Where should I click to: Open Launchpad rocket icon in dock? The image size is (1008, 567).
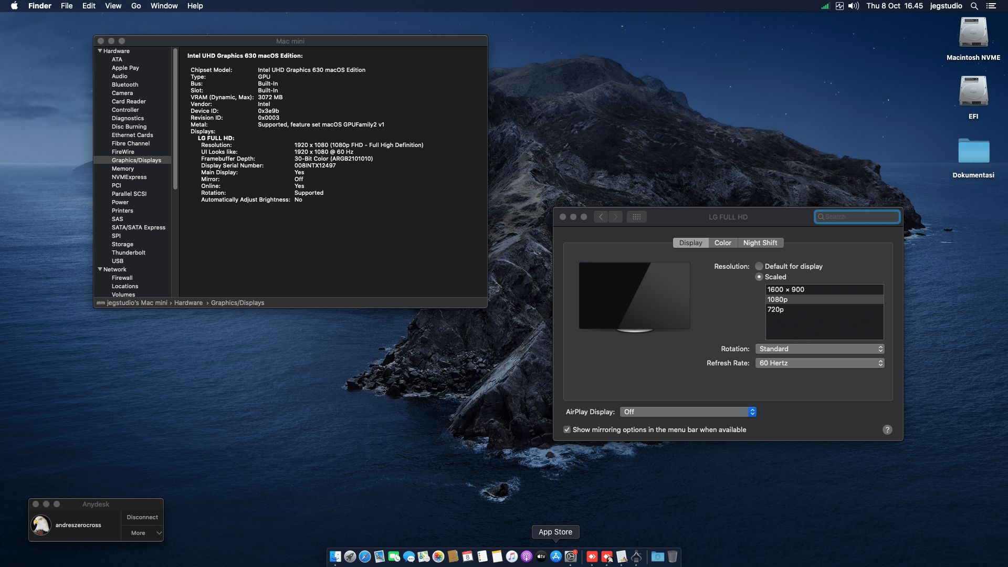point(350,556)
